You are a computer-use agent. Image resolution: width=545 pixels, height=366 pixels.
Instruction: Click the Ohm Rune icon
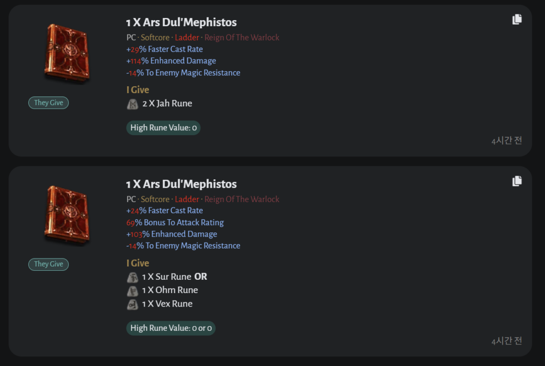(133, 290)
